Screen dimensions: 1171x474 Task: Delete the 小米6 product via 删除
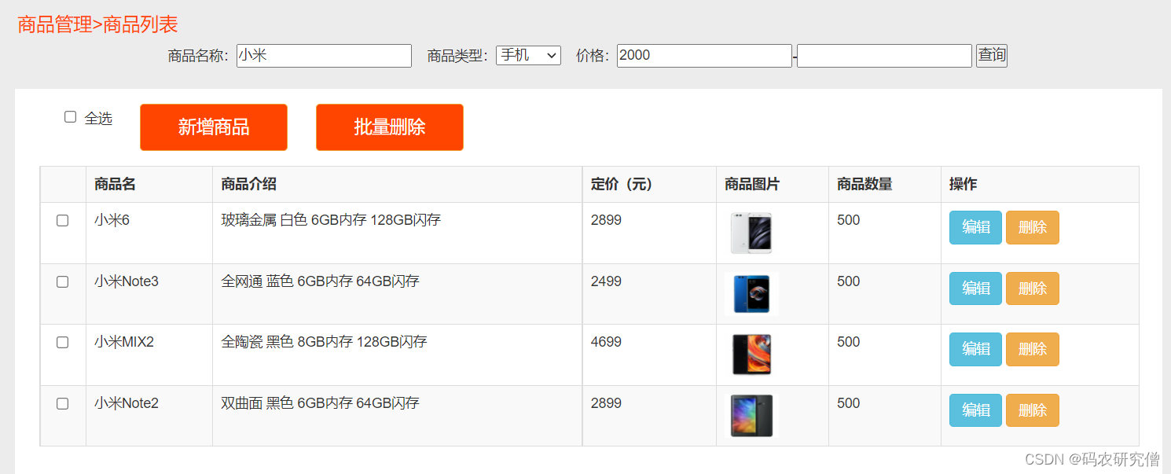(x=1033, y=227)
